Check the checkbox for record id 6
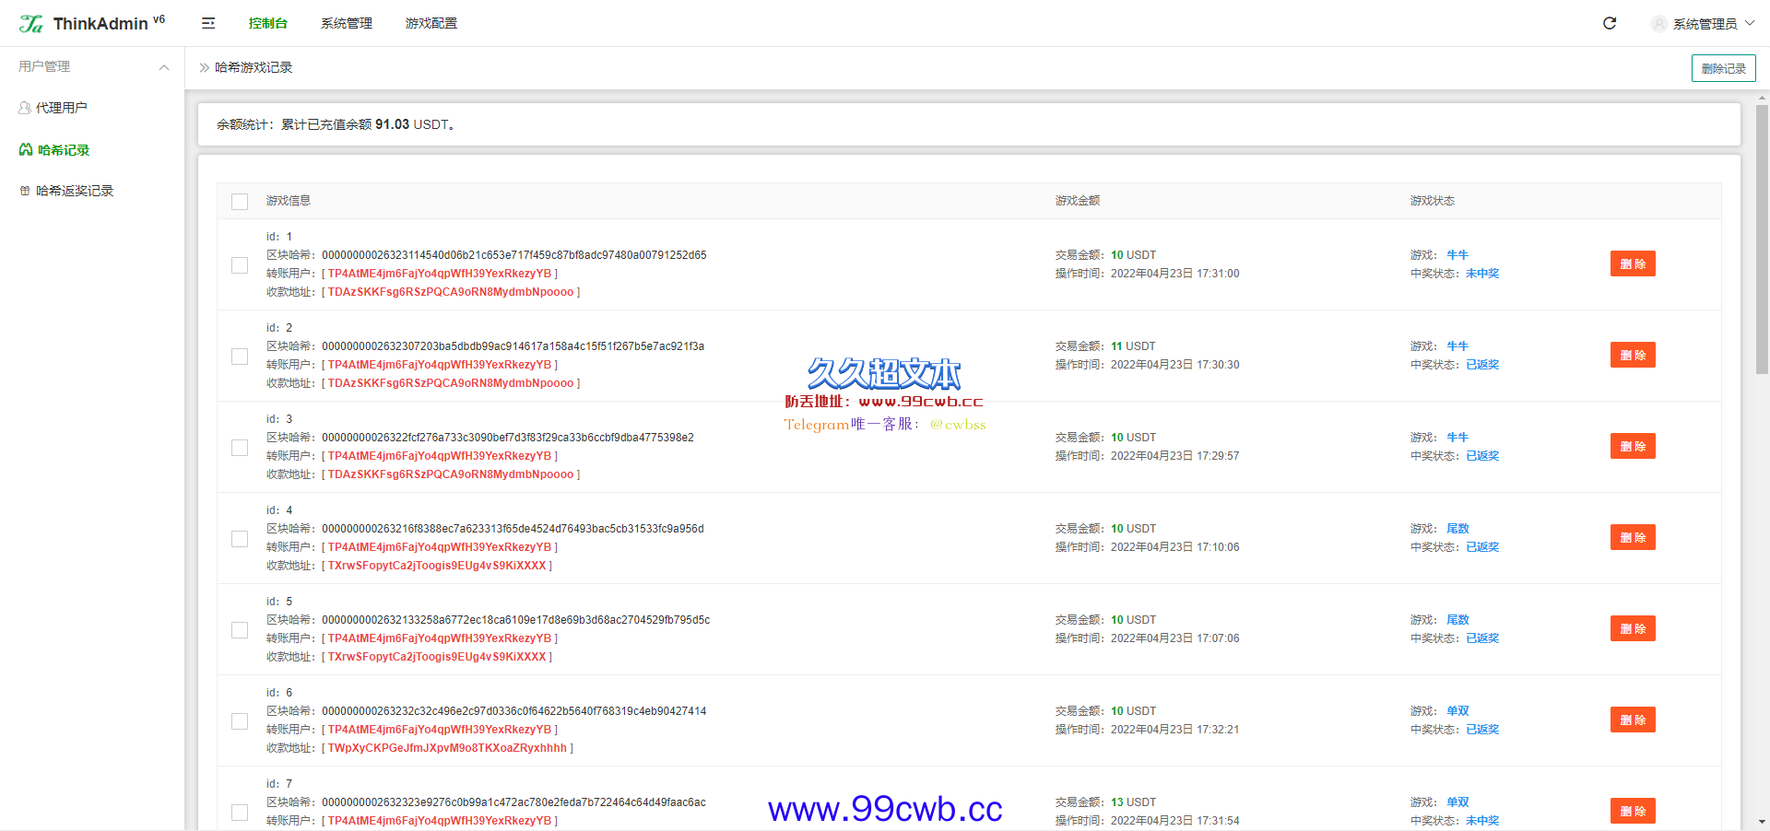 [240, 721]
